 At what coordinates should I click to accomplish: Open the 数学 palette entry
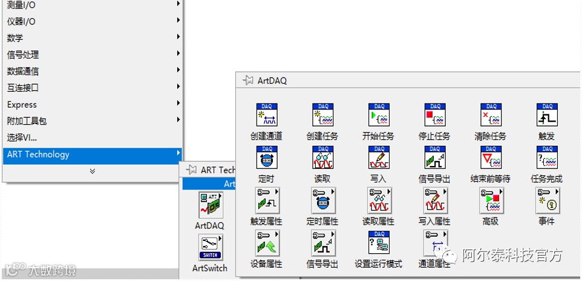pos(93,38)
